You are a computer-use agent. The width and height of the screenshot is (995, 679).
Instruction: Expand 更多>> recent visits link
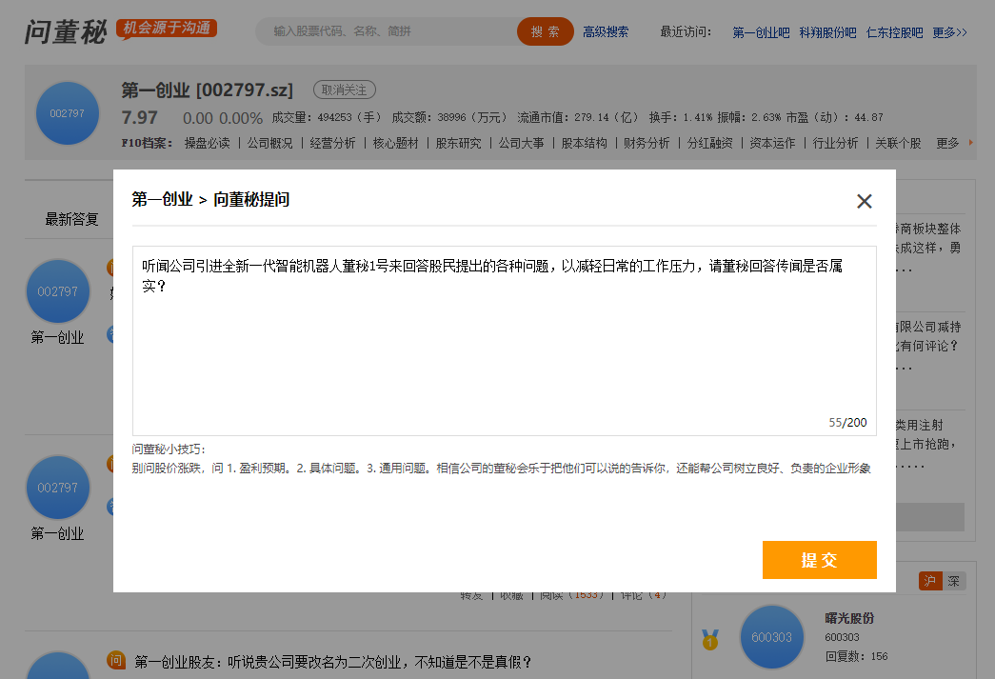(x=949, y=32)
